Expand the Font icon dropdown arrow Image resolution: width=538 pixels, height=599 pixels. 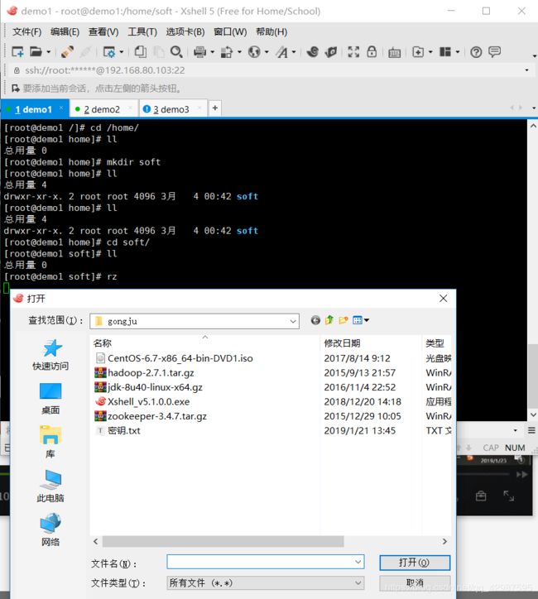pyautogui.click(x=294, y=51)
